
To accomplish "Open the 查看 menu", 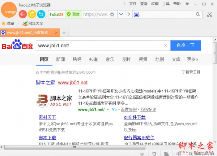I will (144, 4).
